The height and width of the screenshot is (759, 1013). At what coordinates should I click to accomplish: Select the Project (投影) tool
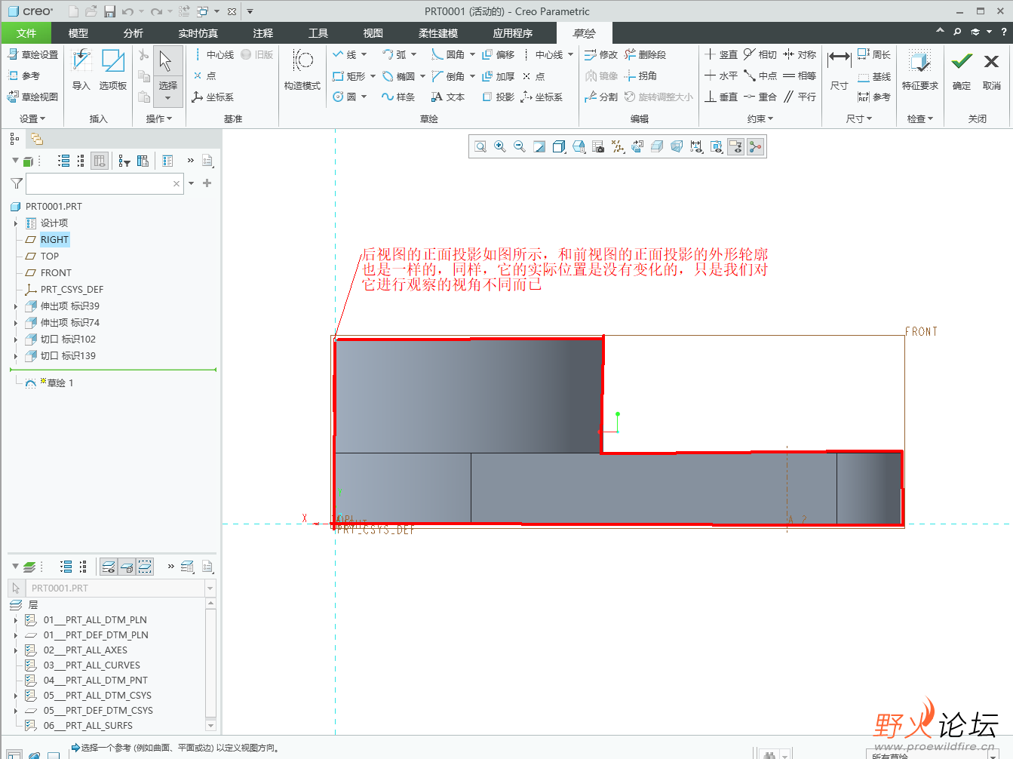tap(499, 97)
